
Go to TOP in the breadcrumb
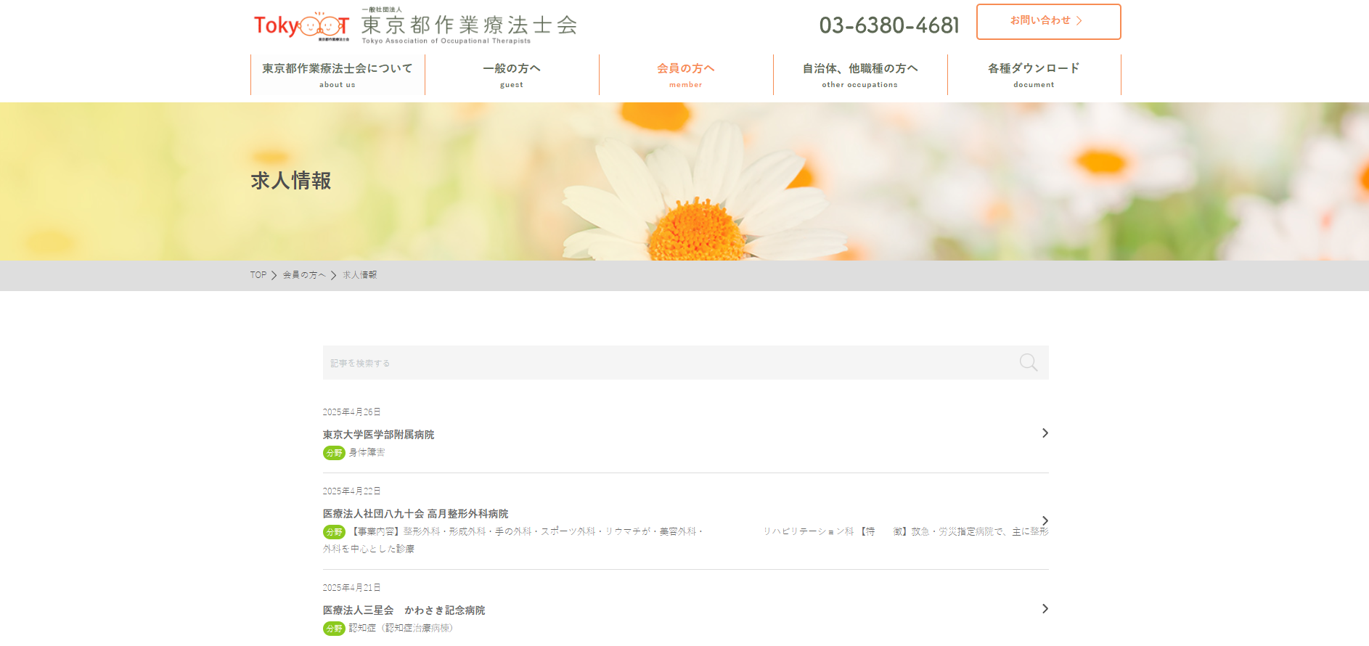coord(258,275)
